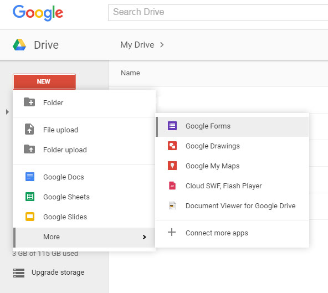
Task: Click the File upload icon
Action: click(29, 129)
